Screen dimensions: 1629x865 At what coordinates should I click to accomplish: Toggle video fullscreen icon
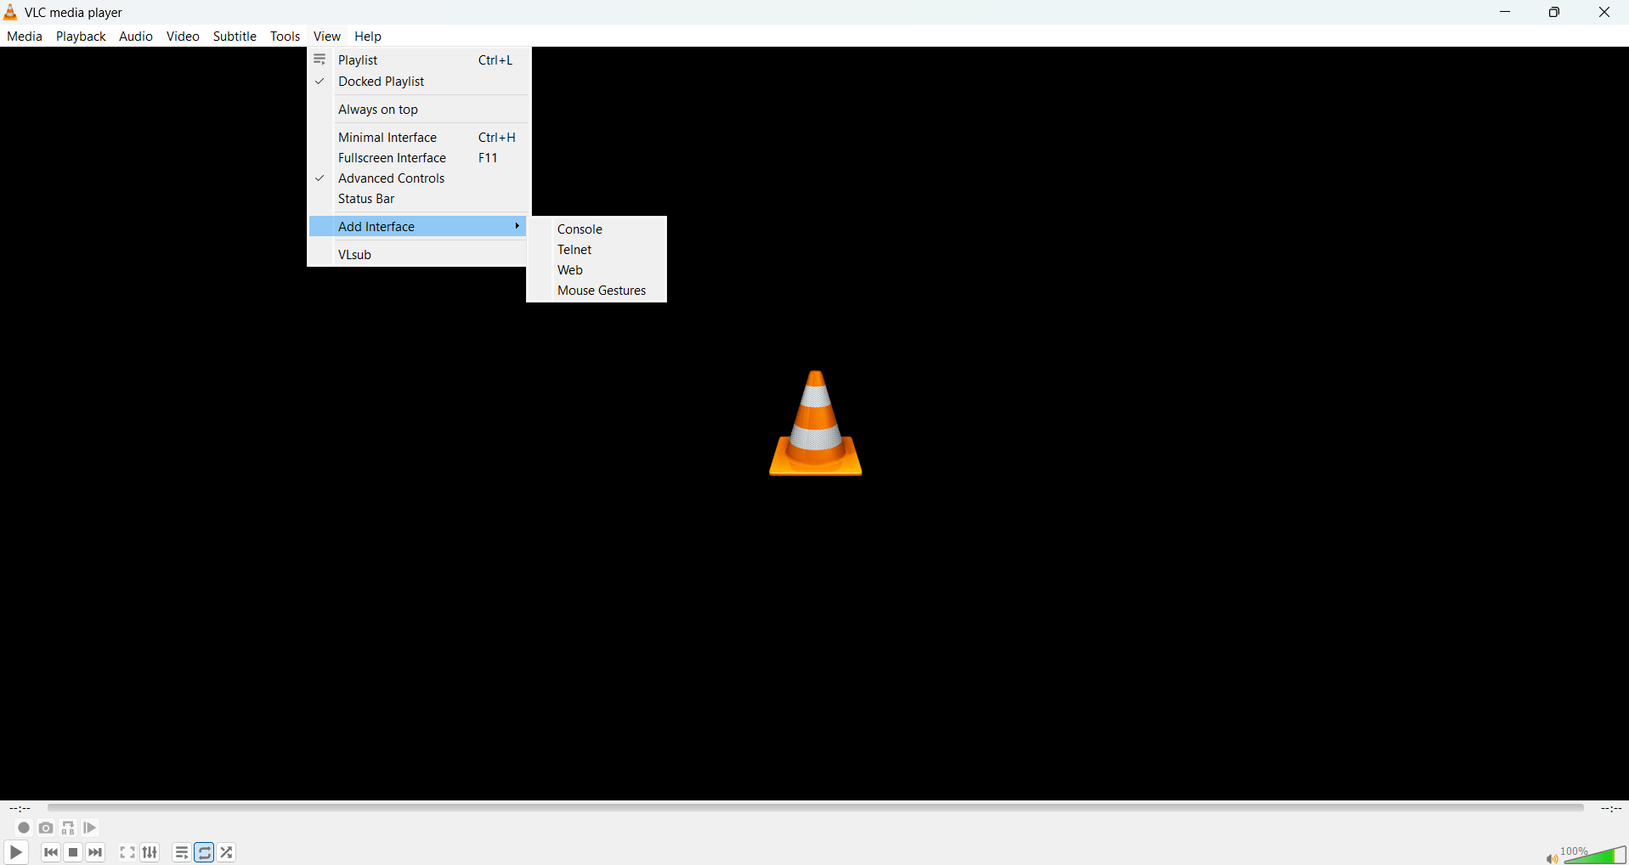point(127,852)
